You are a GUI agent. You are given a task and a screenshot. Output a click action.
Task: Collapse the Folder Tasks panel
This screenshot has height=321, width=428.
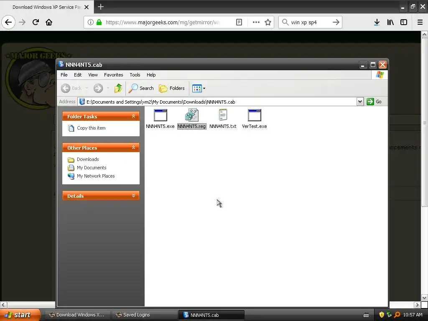tap(133, 116)
